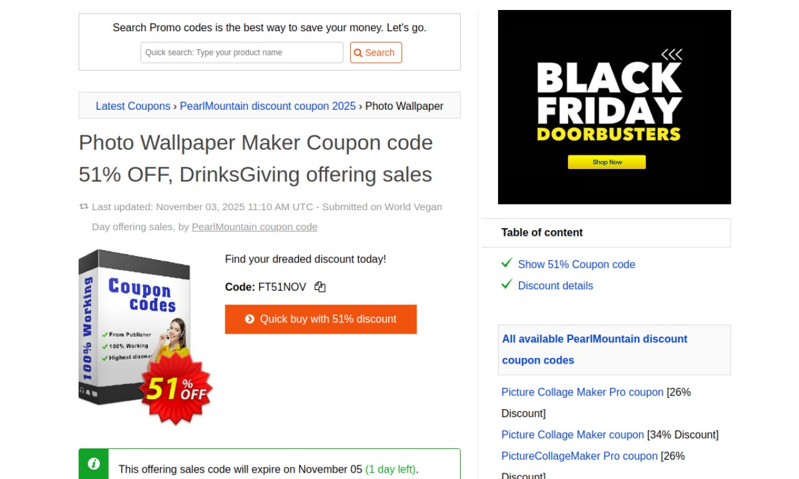Image resolution: width=799 pixels, height=479 pixels.
Task: Click the green info icon in expiry notice
Action: 94,463
